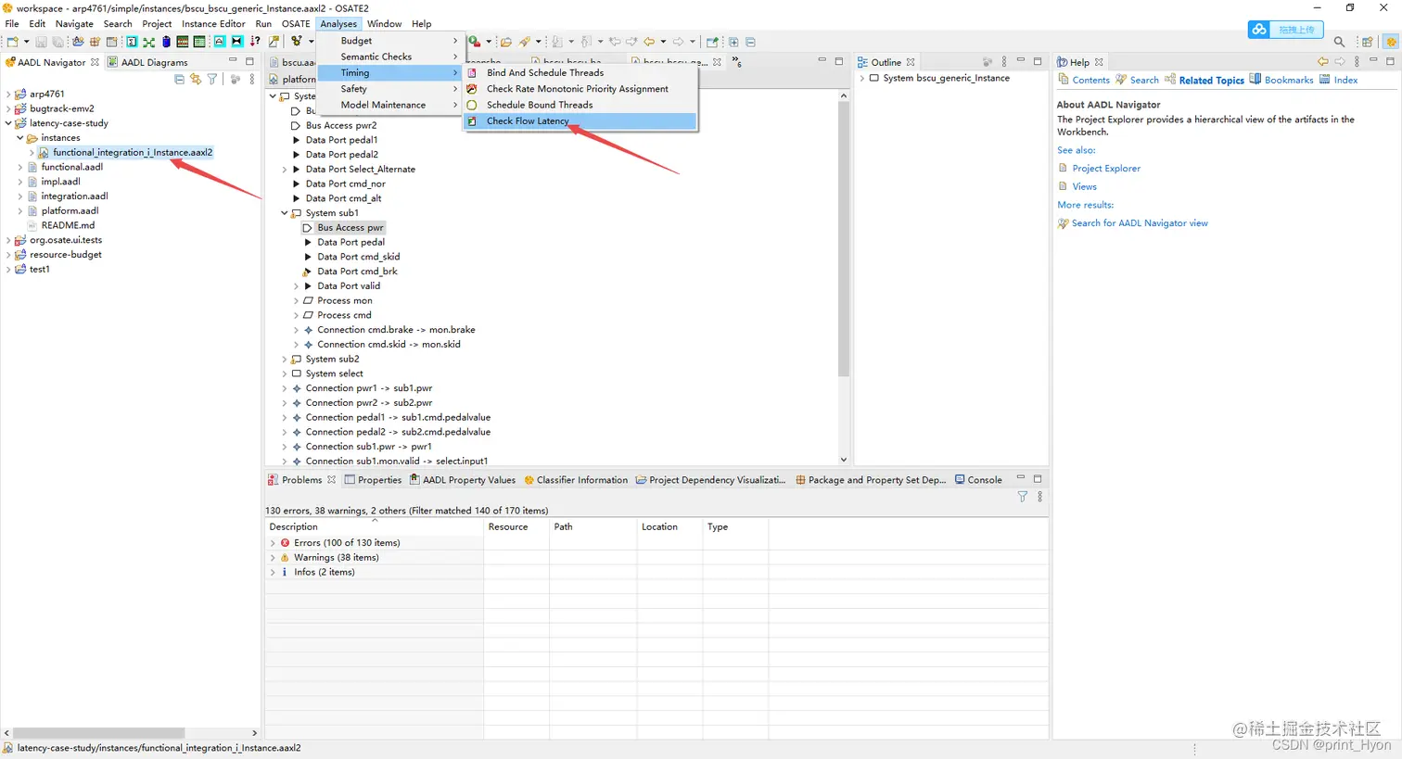This screenshot has height=759, width=1402.
Task: Choose Bind And Schedule Threads
Action: [x=580, y=72]
